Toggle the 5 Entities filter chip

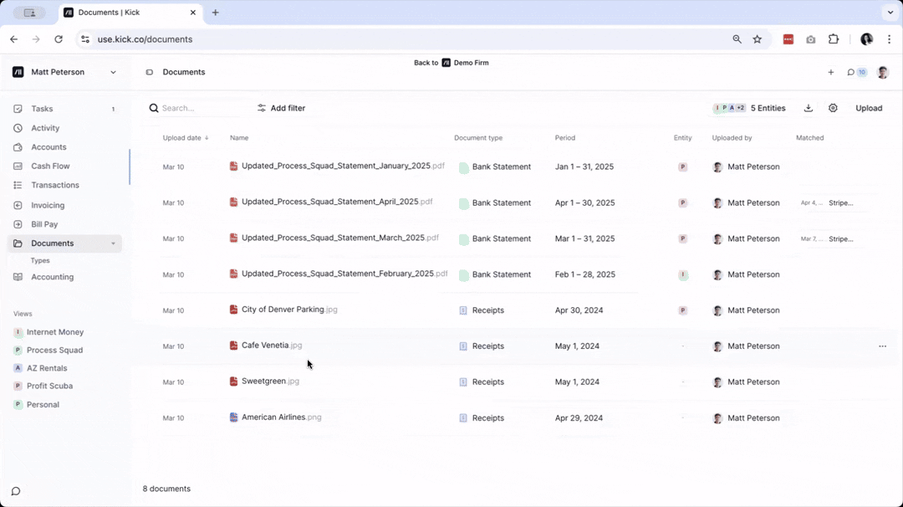(x=752, y=108)
